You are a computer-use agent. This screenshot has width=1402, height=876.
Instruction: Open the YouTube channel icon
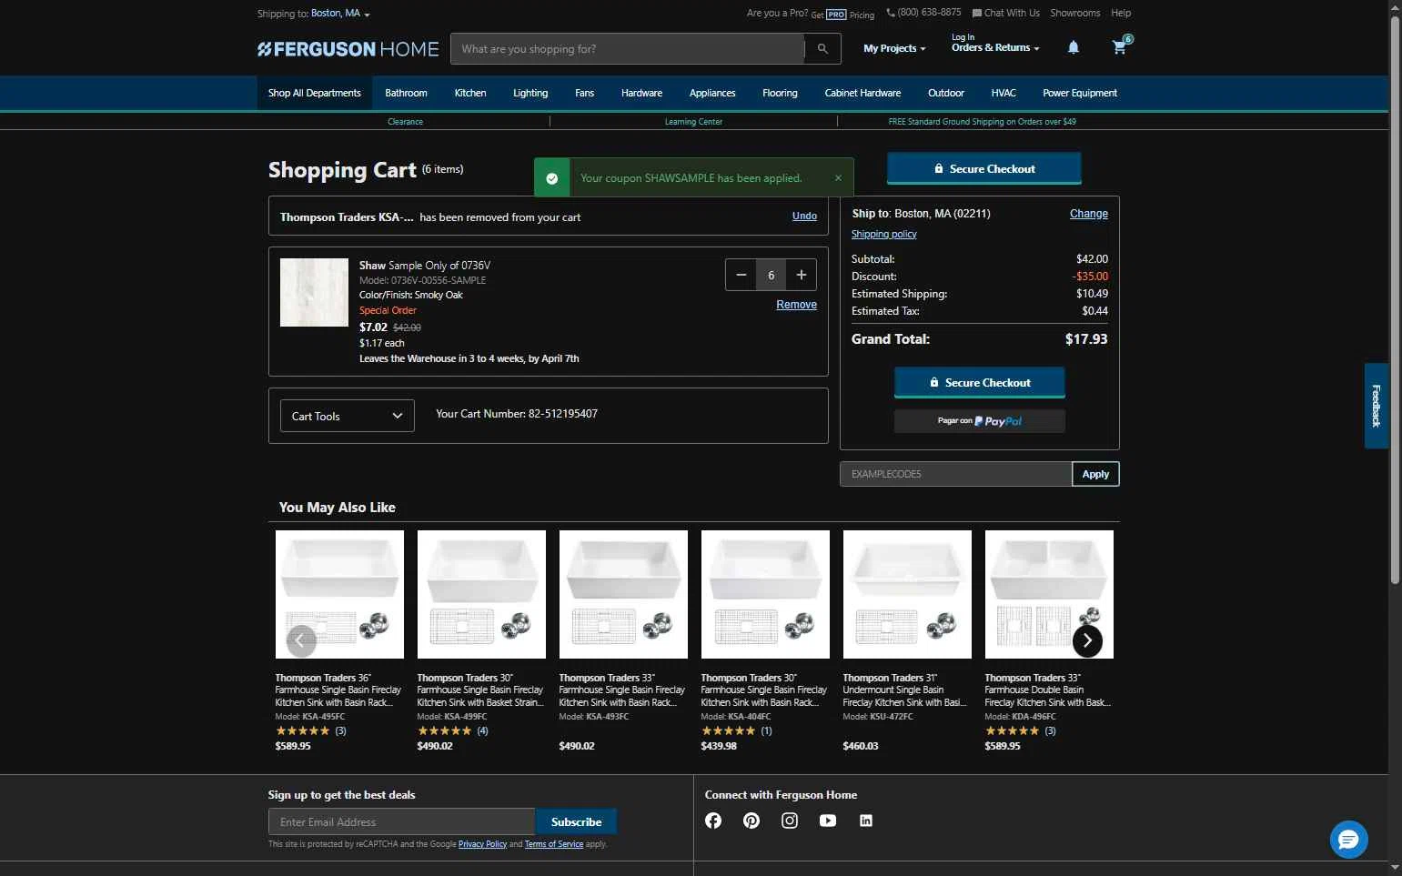[828, 821]
